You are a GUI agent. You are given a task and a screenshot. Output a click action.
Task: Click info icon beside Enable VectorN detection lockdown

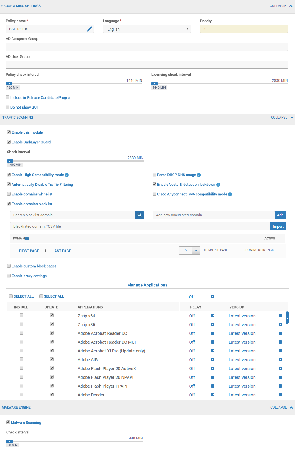(x=218, y=185)
